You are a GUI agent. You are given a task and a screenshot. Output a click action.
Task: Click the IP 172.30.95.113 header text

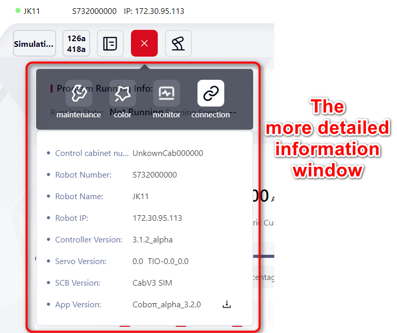[x=154, y=11]
